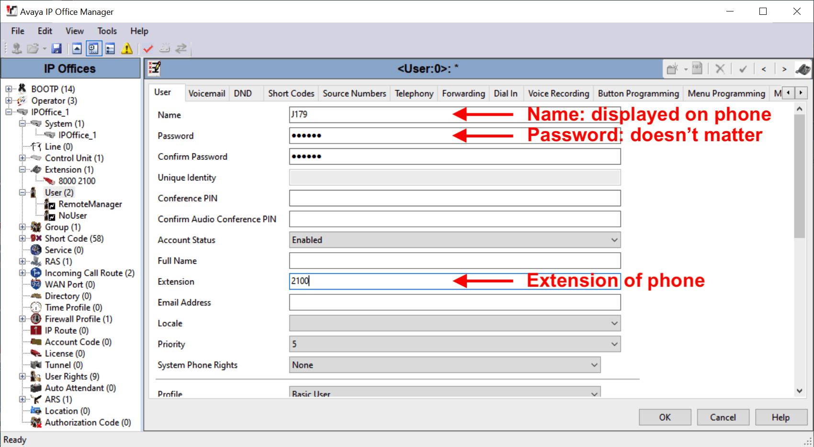Click into the Full Name field
Viewport: 814px width, 447px height.
pyautogui.click(x=455, y=260)
